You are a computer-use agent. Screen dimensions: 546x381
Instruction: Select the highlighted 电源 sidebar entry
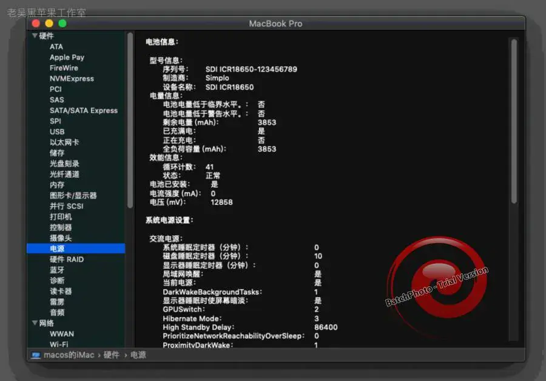76,249
